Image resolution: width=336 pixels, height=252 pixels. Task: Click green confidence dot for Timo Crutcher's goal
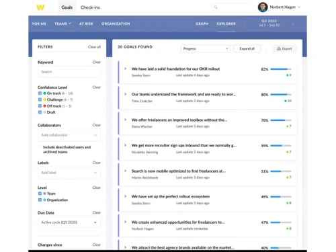[286, 101]
